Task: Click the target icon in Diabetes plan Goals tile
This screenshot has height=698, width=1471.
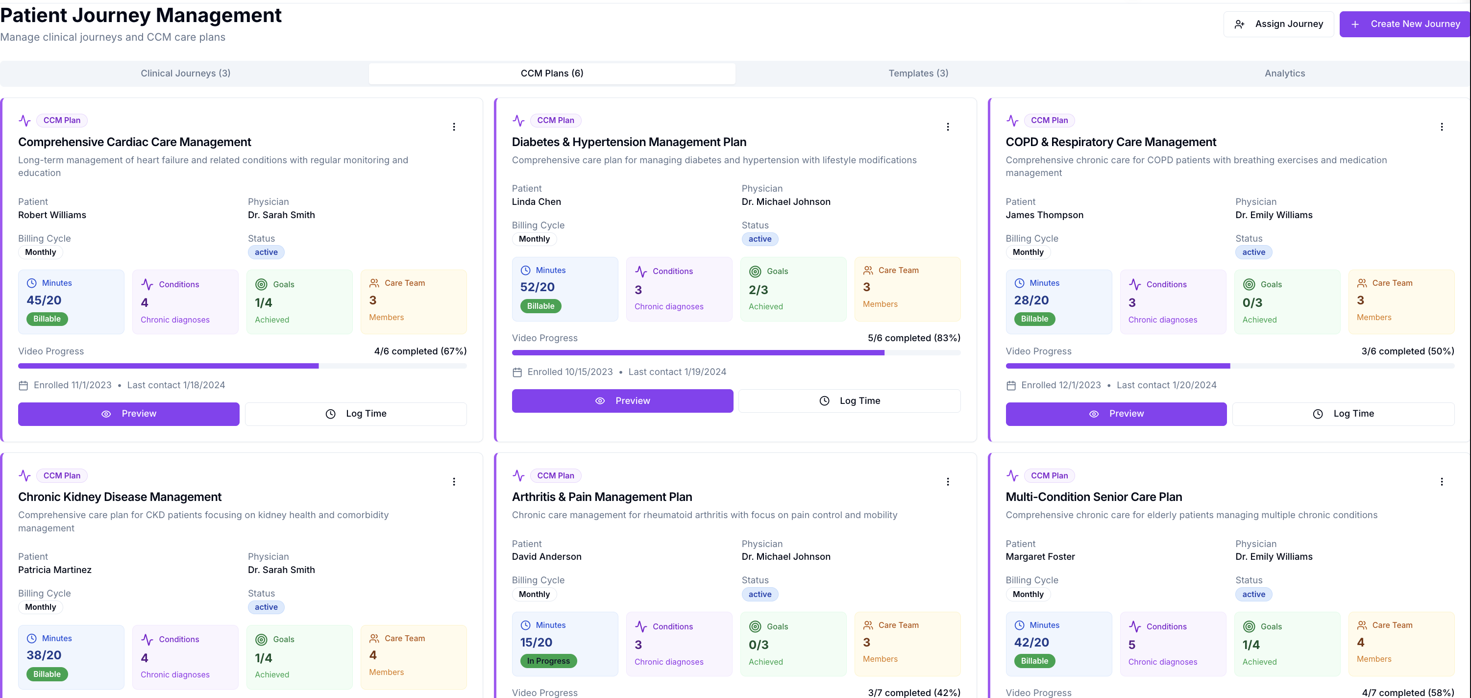Action: 756,272
